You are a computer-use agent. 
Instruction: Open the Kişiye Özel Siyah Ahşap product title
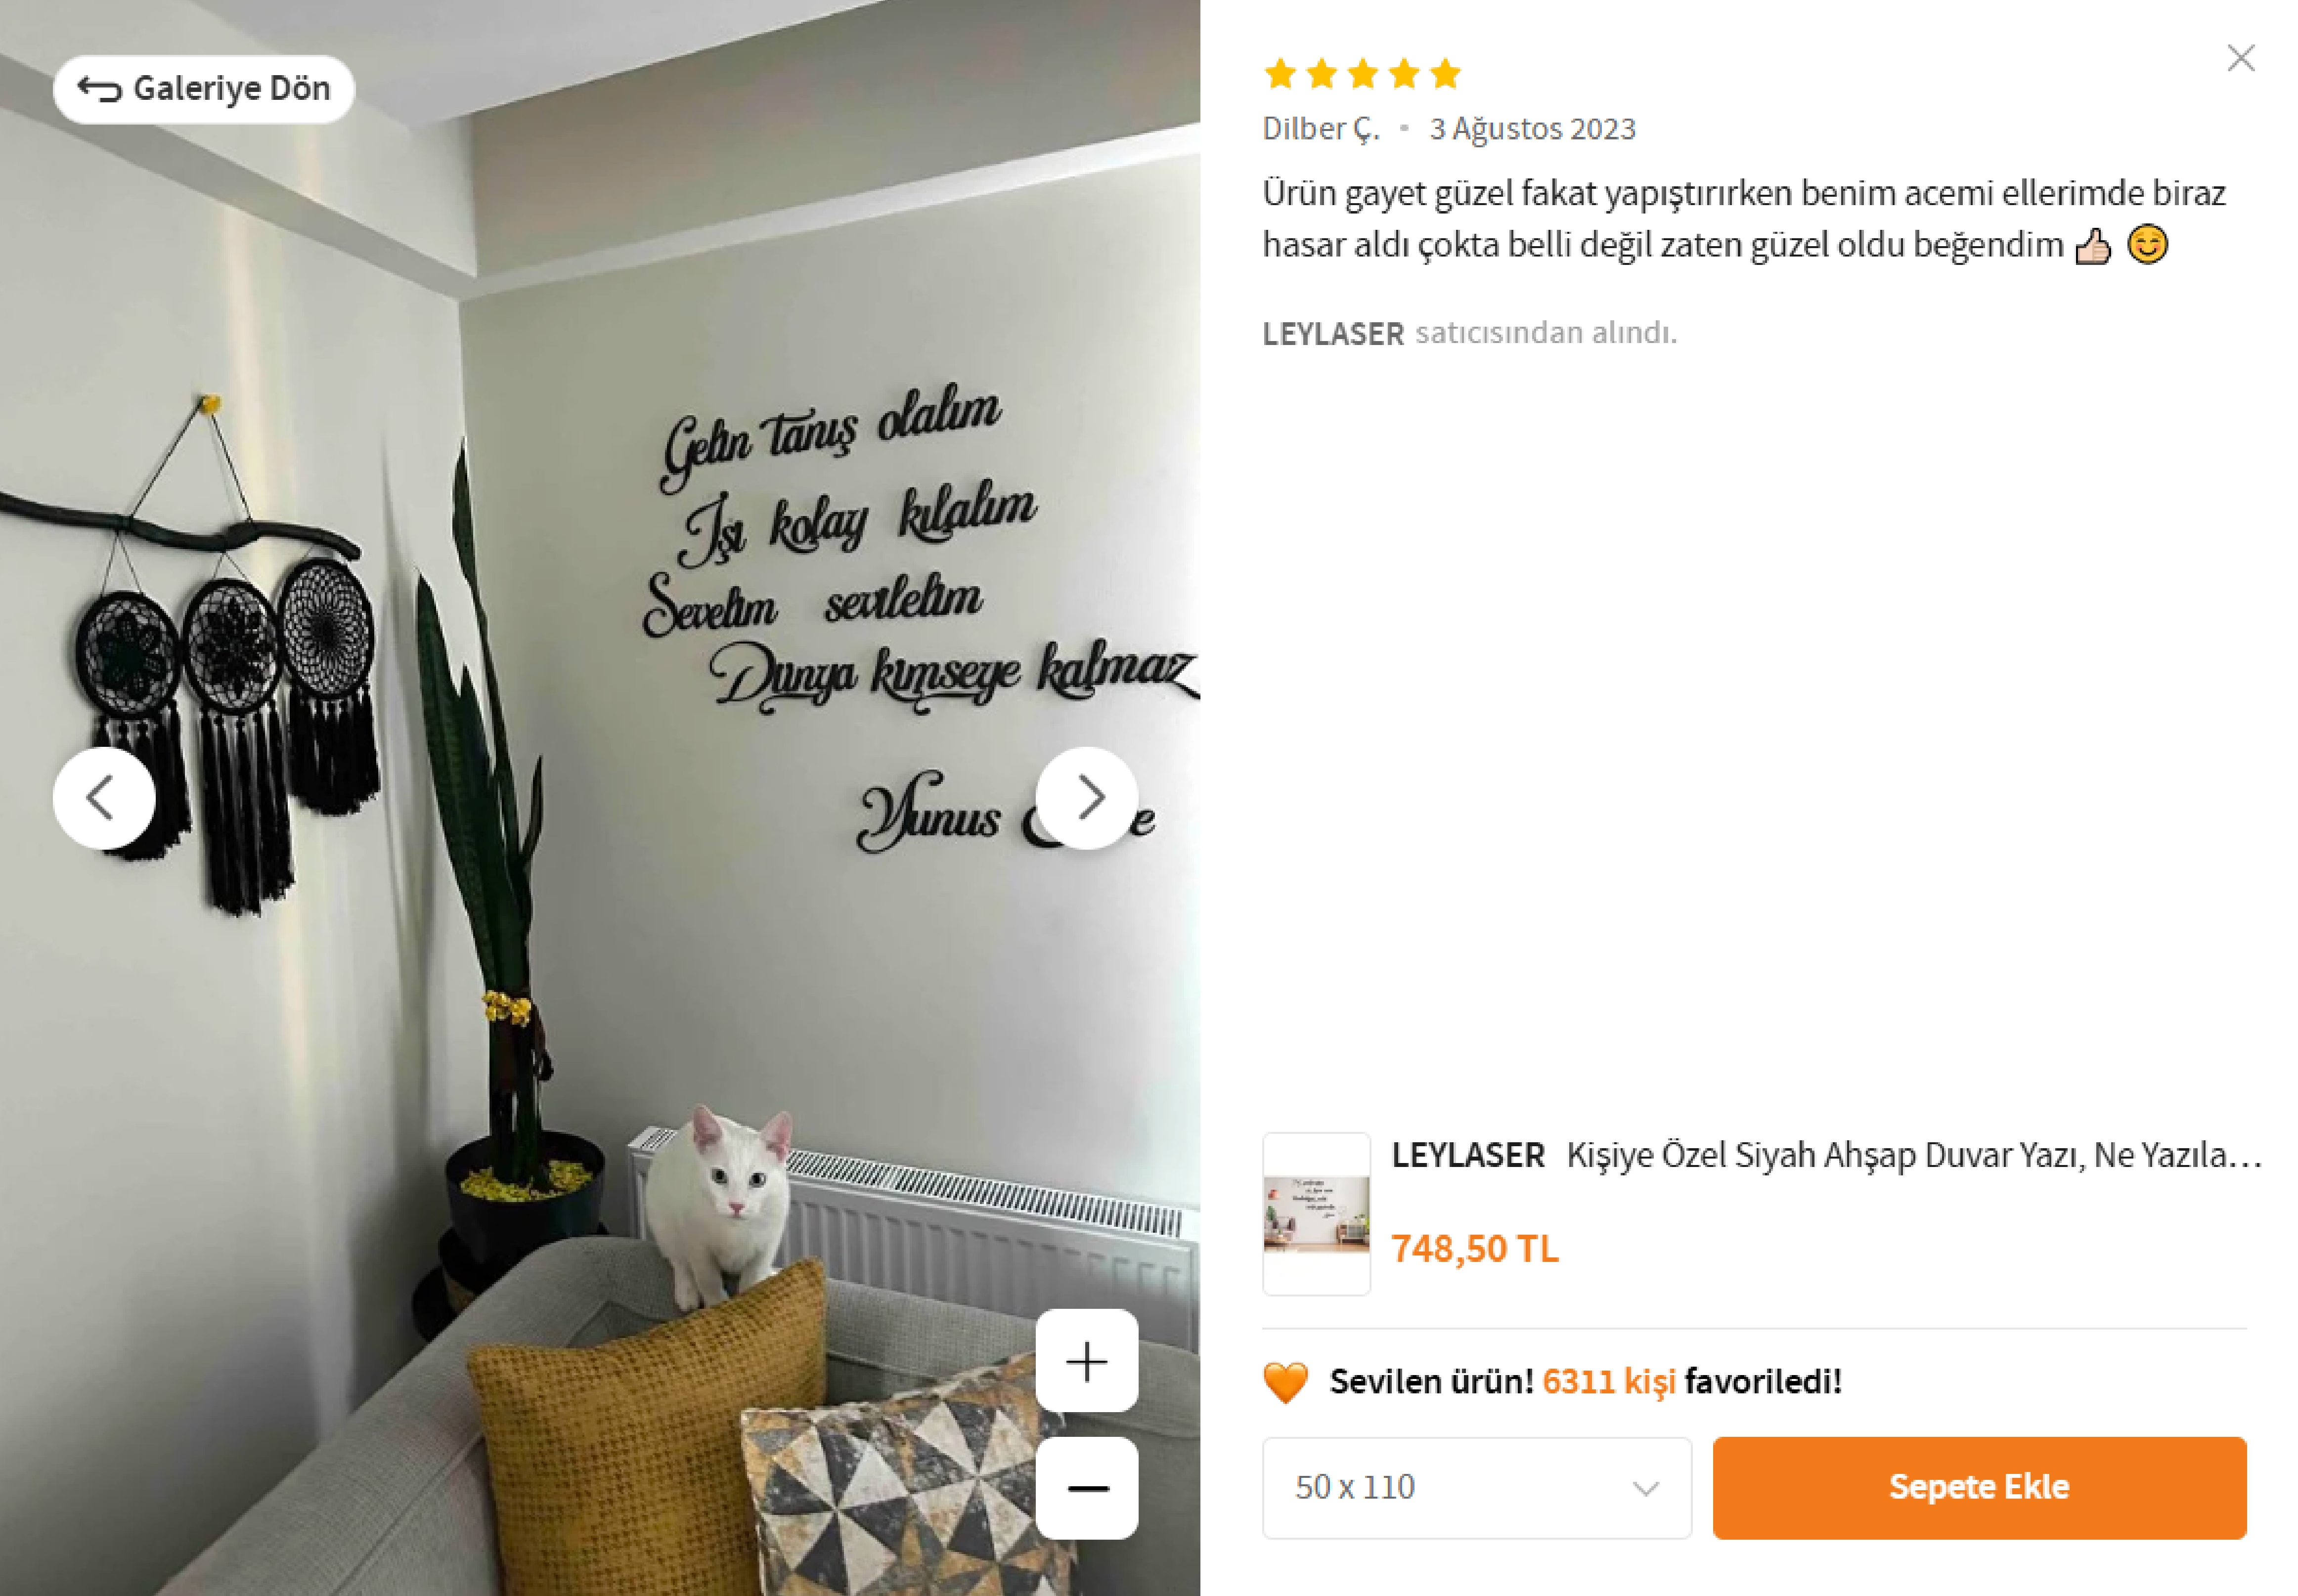pyautogui.click(x=1914, y=1155)
